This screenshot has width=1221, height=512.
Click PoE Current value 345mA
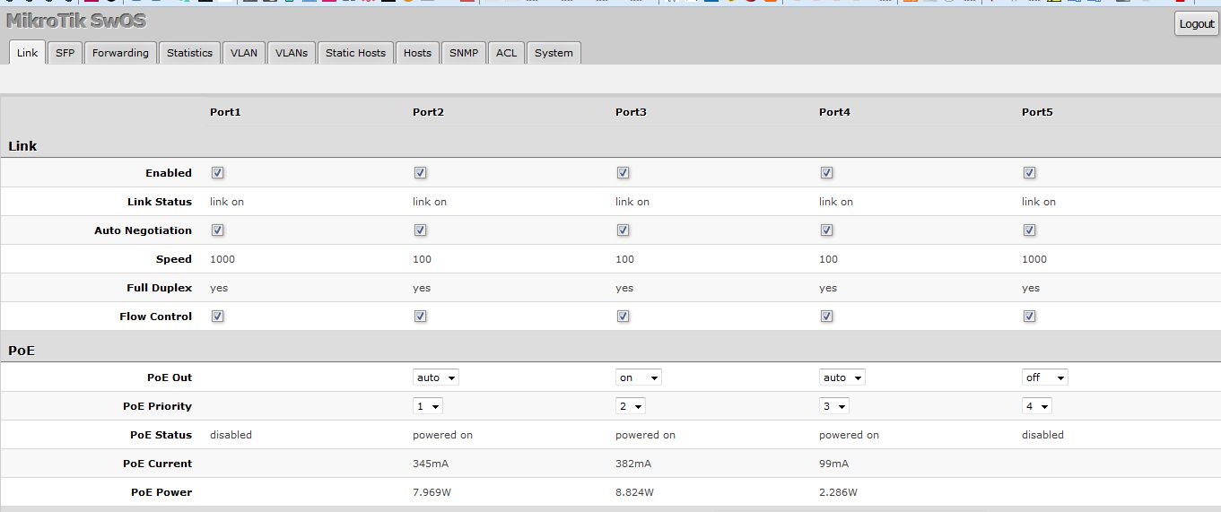[430, 464]
